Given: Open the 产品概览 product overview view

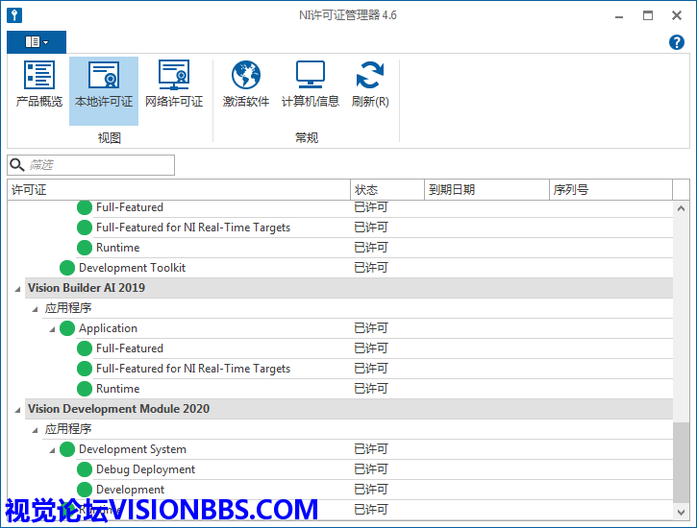Looking at the screenshot, I should tap(39, 84).
